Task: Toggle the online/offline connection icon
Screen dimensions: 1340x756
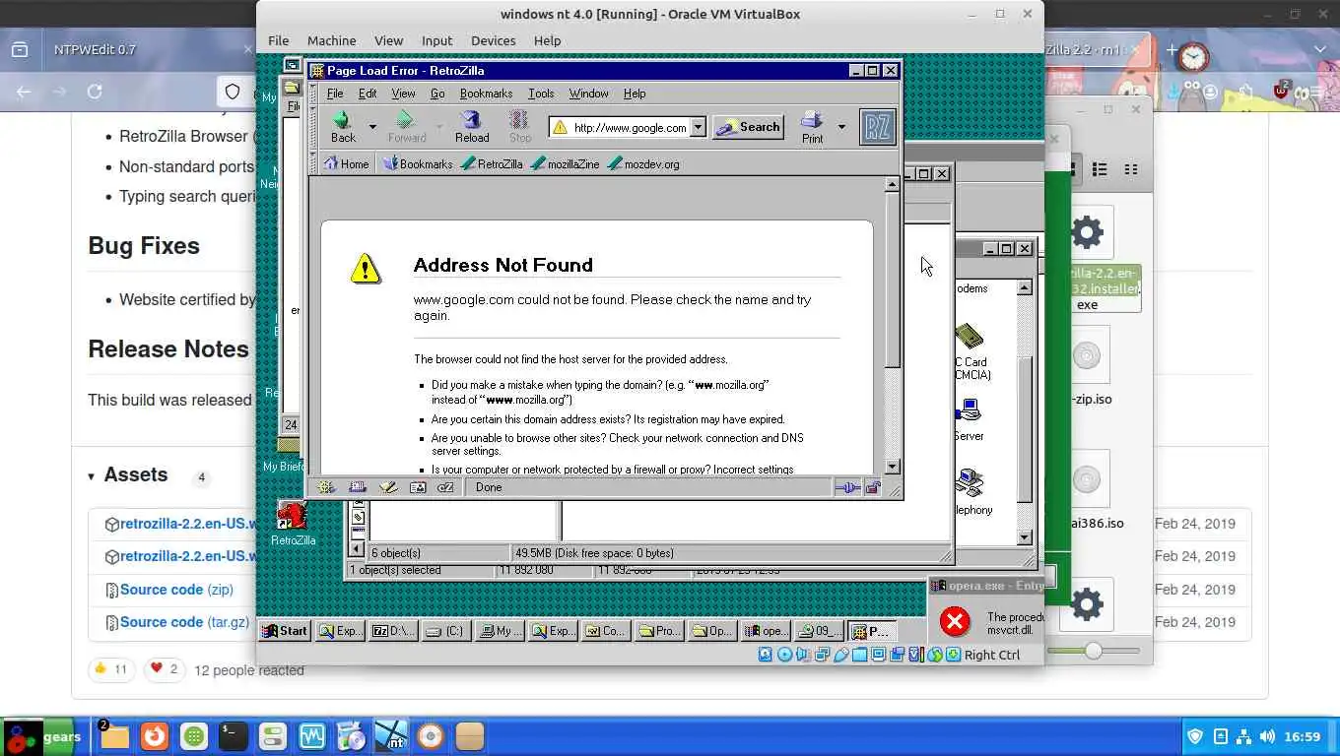Action: click(x=846, y=487)
